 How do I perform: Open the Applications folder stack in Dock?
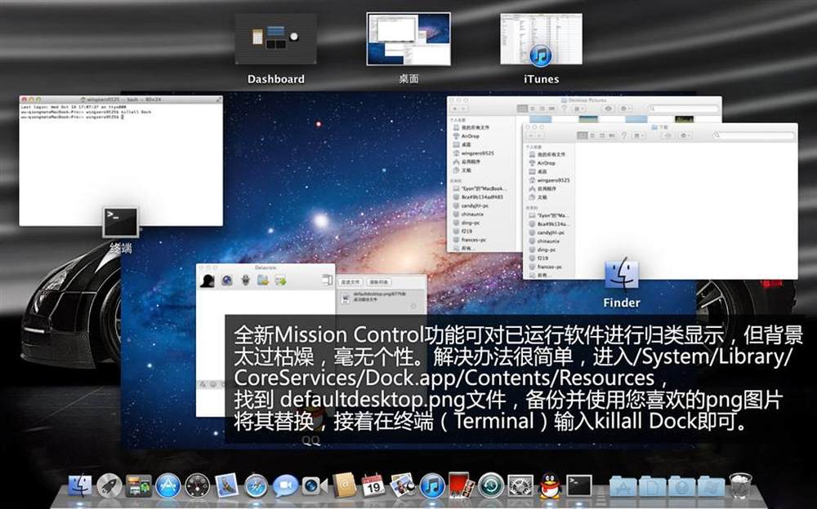click(623, 486)
